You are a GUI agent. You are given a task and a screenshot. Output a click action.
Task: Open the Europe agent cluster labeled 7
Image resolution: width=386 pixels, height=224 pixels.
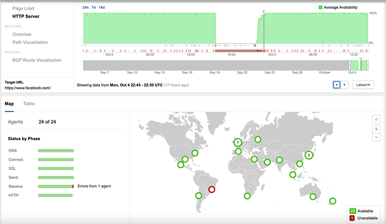[x=237, y=143]
